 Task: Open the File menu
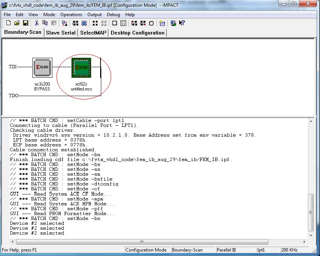pyautogui.click(x=7, y=15)
